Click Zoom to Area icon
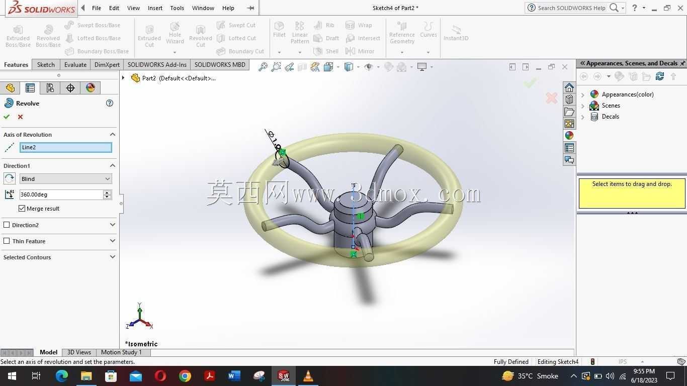Screen dimensions: 687x386 pos(276,67)
